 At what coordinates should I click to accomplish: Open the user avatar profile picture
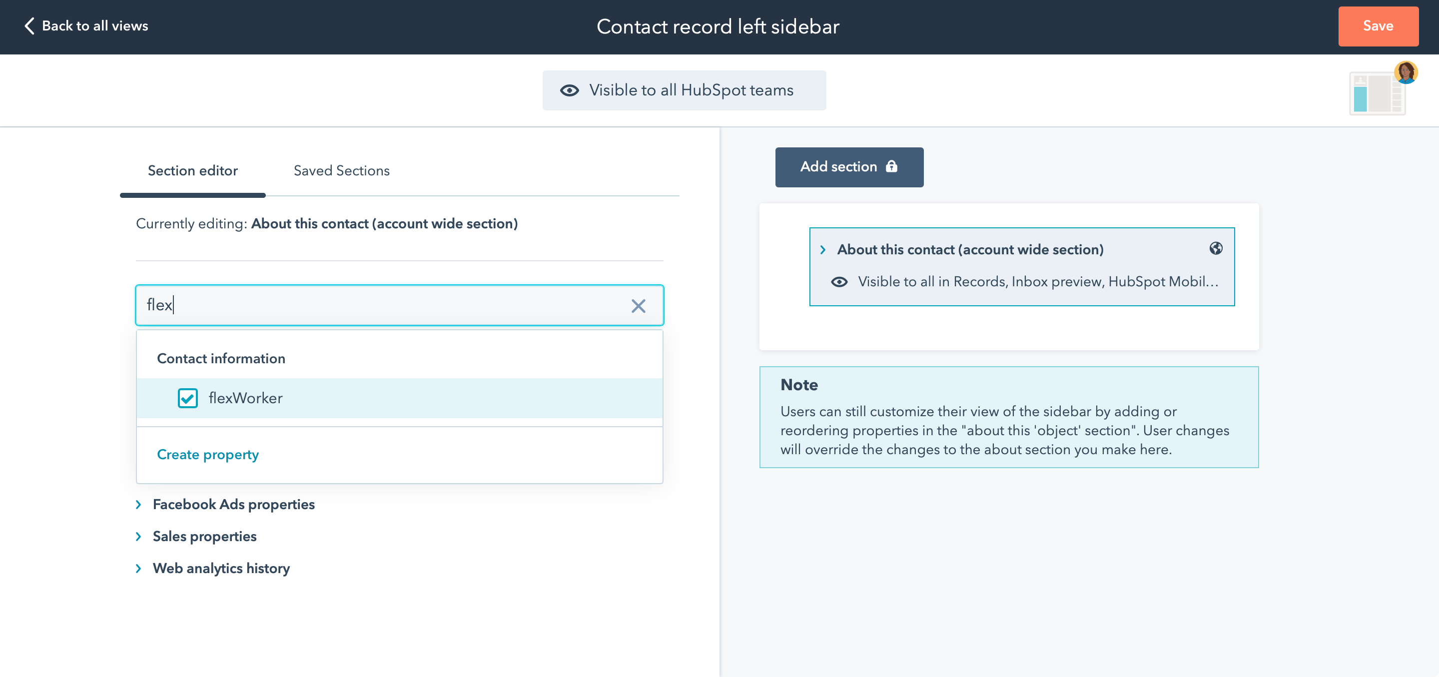click(x=1406, y=72)
